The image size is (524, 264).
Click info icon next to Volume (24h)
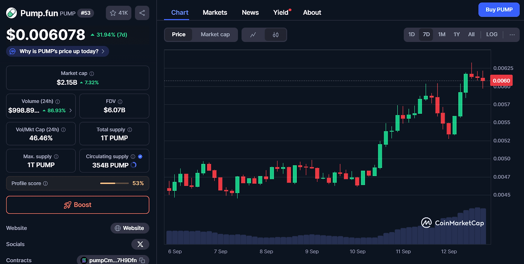point(58,102)
